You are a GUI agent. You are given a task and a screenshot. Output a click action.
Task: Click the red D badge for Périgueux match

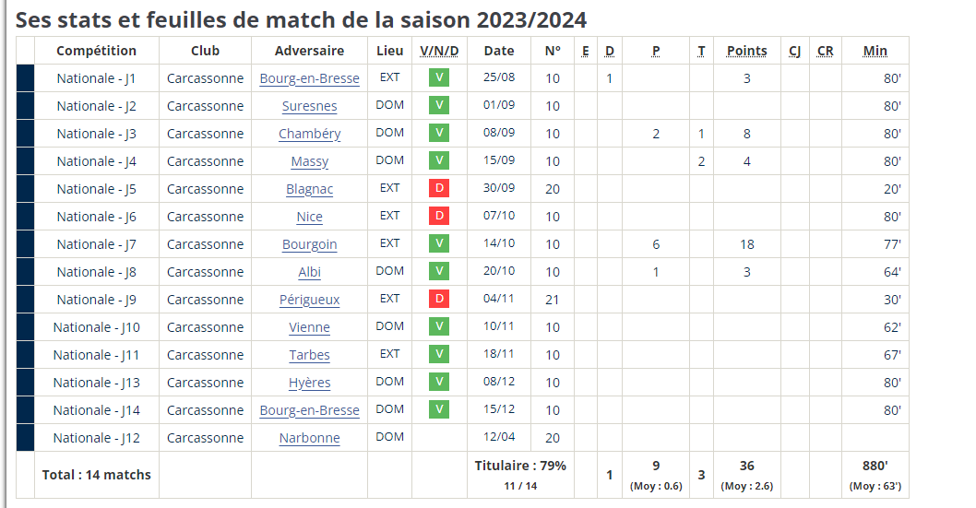(439, 299)
